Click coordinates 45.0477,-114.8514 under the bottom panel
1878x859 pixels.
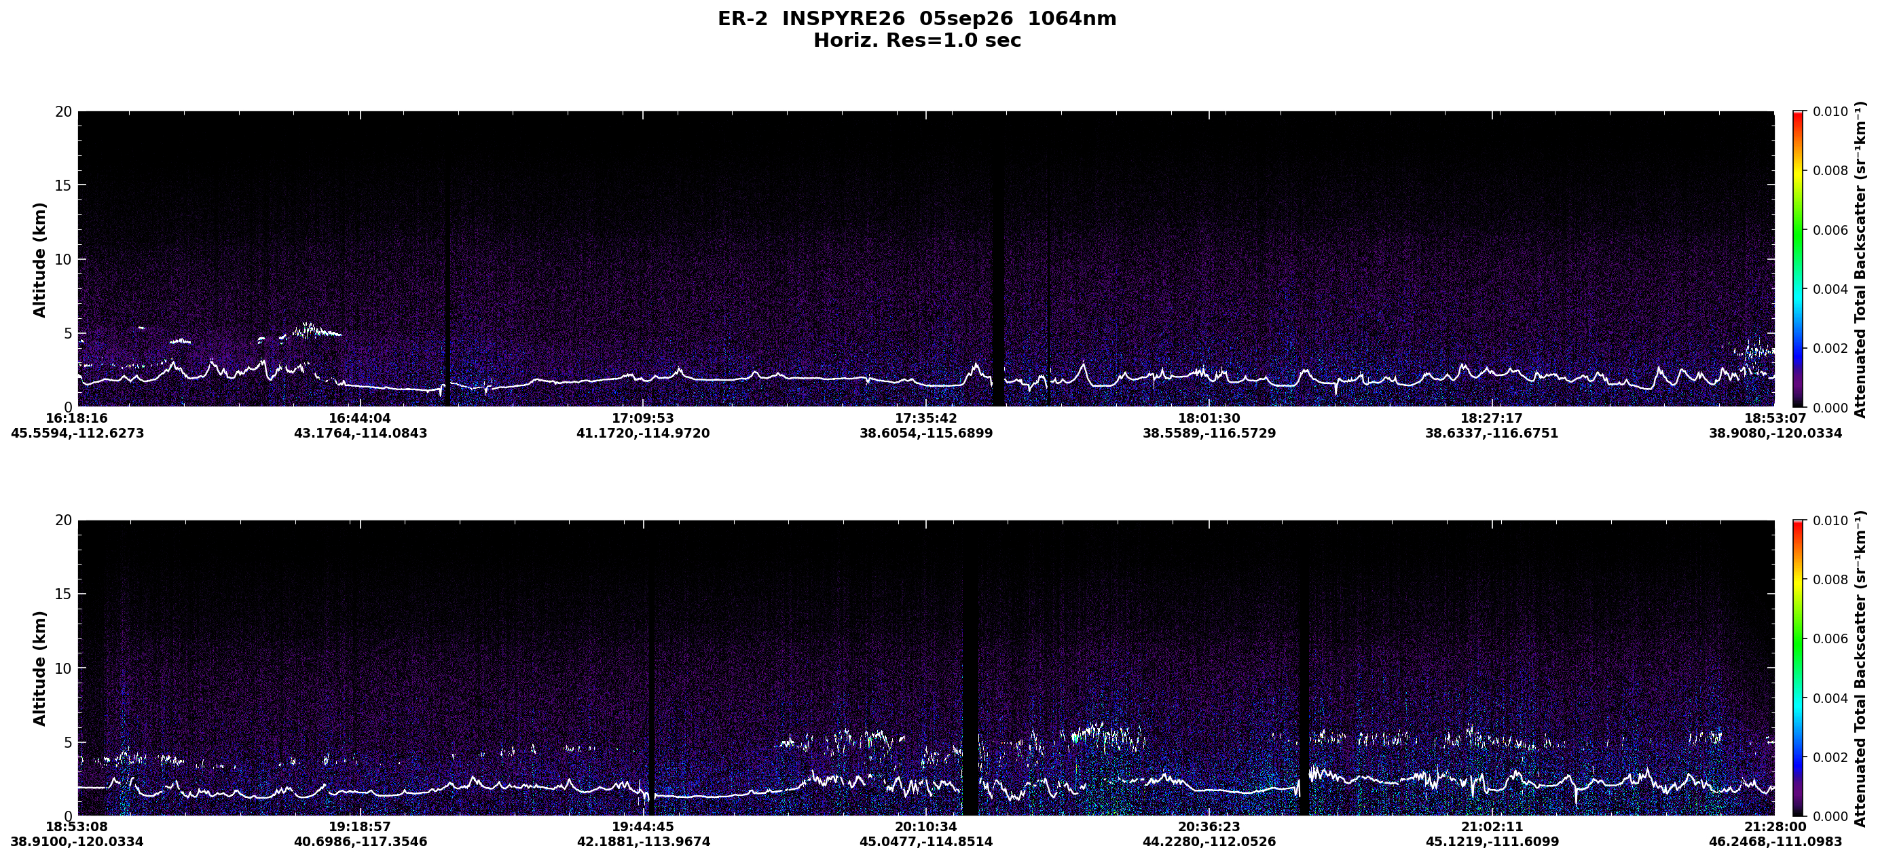[926, 841]
